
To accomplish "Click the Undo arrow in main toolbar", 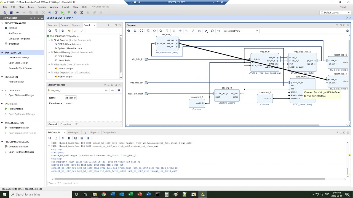I will pyautogui.click(x=18, y=12).
